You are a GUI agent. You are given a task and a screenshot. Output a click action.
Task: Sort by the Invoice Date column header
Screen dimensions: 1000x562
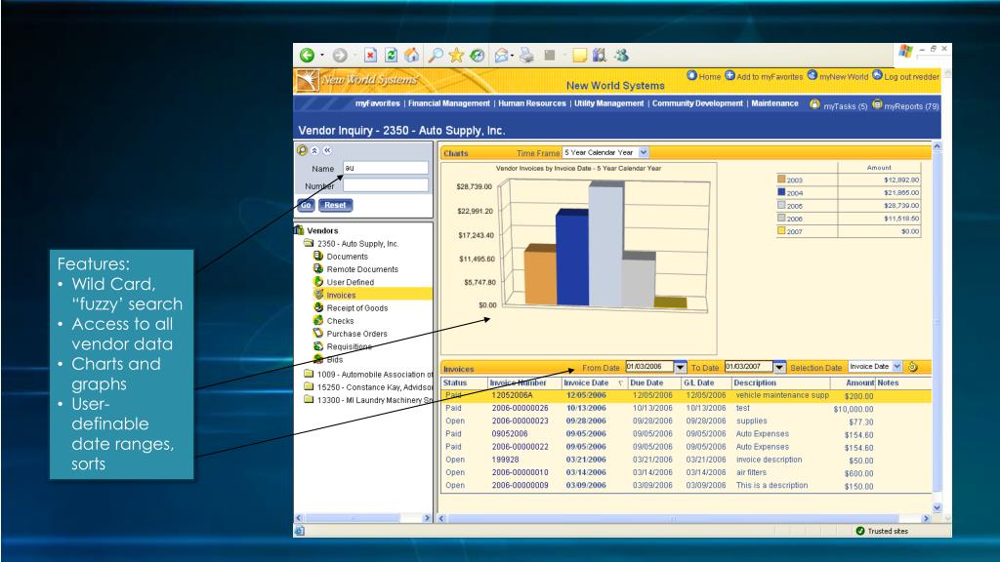pos(586,382)
